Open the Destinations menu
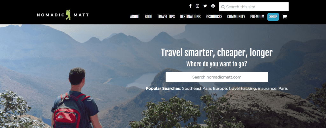The height and width of the screenshot is (128, 326). pos(190,17)
